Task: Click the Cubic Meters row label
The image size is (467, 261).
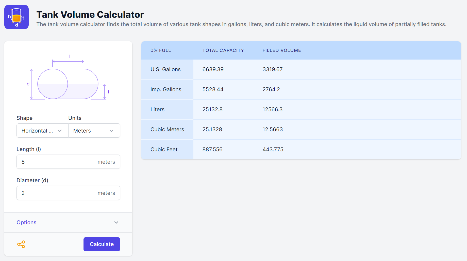Action: click(167, 129)
